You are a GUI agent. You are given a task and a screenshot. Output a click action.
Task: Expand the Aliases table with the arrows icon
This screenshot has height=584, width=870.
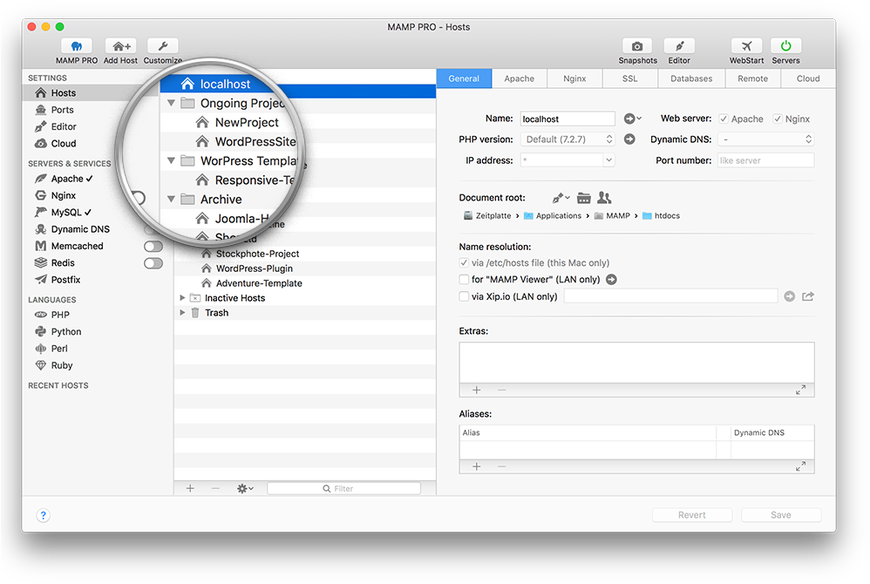pyautogui.click(x=800, y=466)
